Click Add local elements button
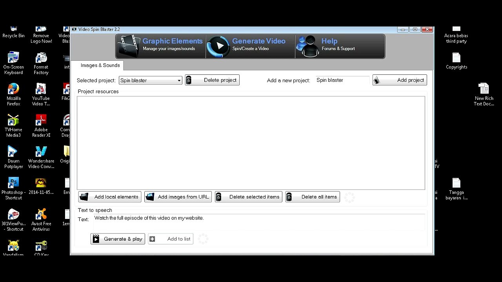 click(x=109, y=197)
